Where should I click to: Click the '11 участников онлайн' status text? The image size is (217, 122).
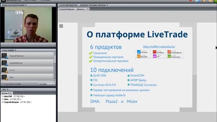(11, 84)
